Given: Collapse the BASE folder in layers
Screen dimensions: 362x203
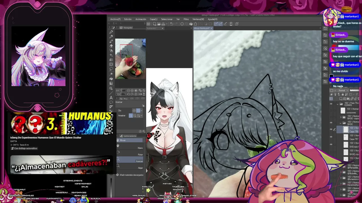Looking at the screenshot, I should [x=341, y=123].
